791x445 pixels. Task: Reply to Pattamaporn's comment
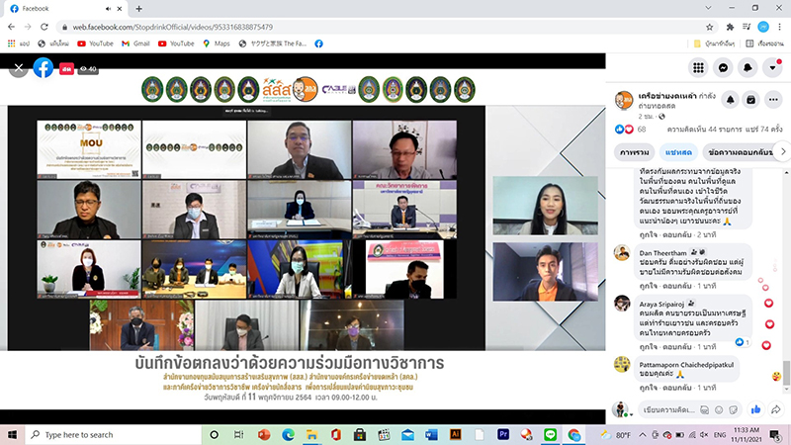677,388
